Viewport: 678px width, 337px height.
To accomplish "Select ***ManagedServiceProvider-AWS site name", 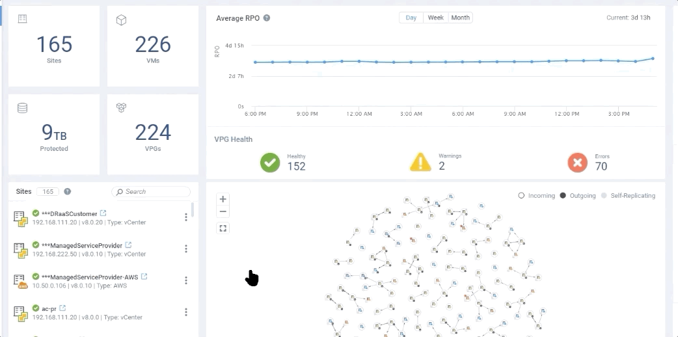I will tap(90, 277).
